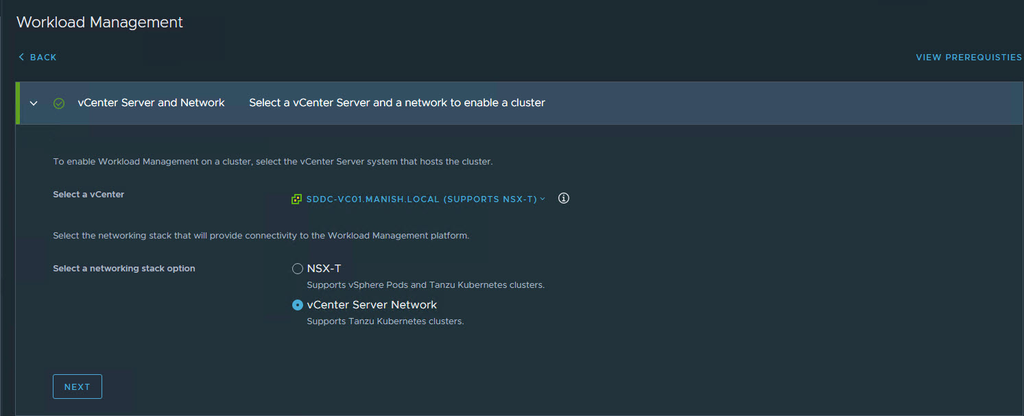This screenshot has height=416, width=1024.
Task: Click the 'Select a networking stack option' label
Action: [124, 269]
